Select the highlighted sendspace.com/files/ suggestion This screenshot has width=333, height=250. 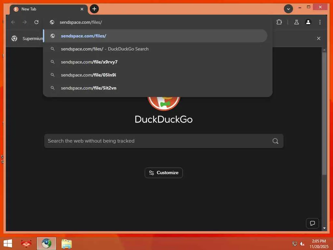(155, 36)
